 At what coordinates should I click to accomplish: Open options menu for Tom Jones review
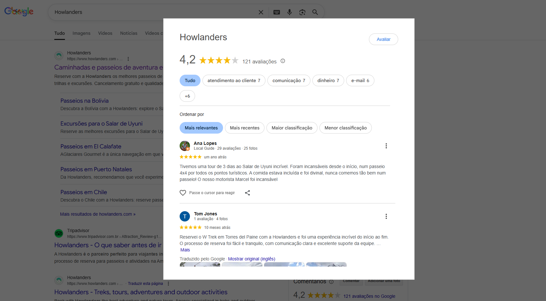click(x=386, y=216)
